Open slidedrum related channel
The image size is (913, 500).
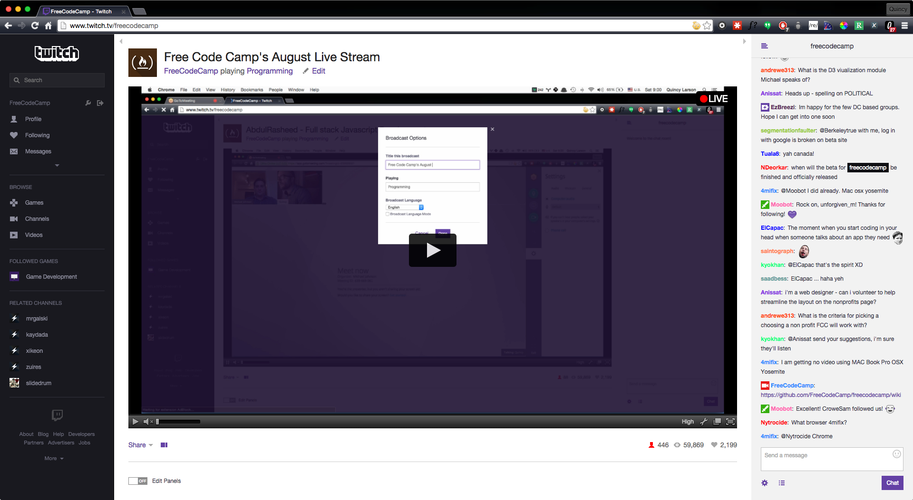click(x=39, y=383)
